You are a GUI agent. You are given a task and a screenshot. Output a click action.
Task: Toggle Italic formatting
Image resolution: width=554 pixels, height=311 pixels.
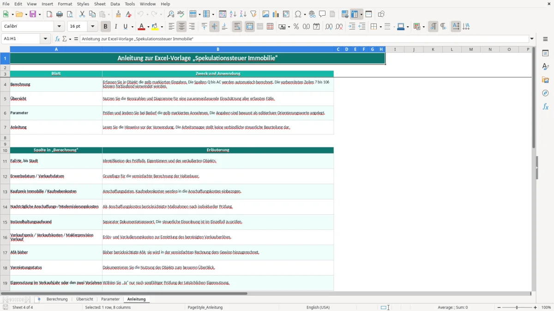coord(115,27)
